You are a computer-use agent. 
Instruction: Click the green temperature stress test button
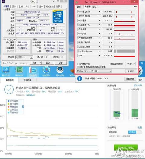(126, 148)
